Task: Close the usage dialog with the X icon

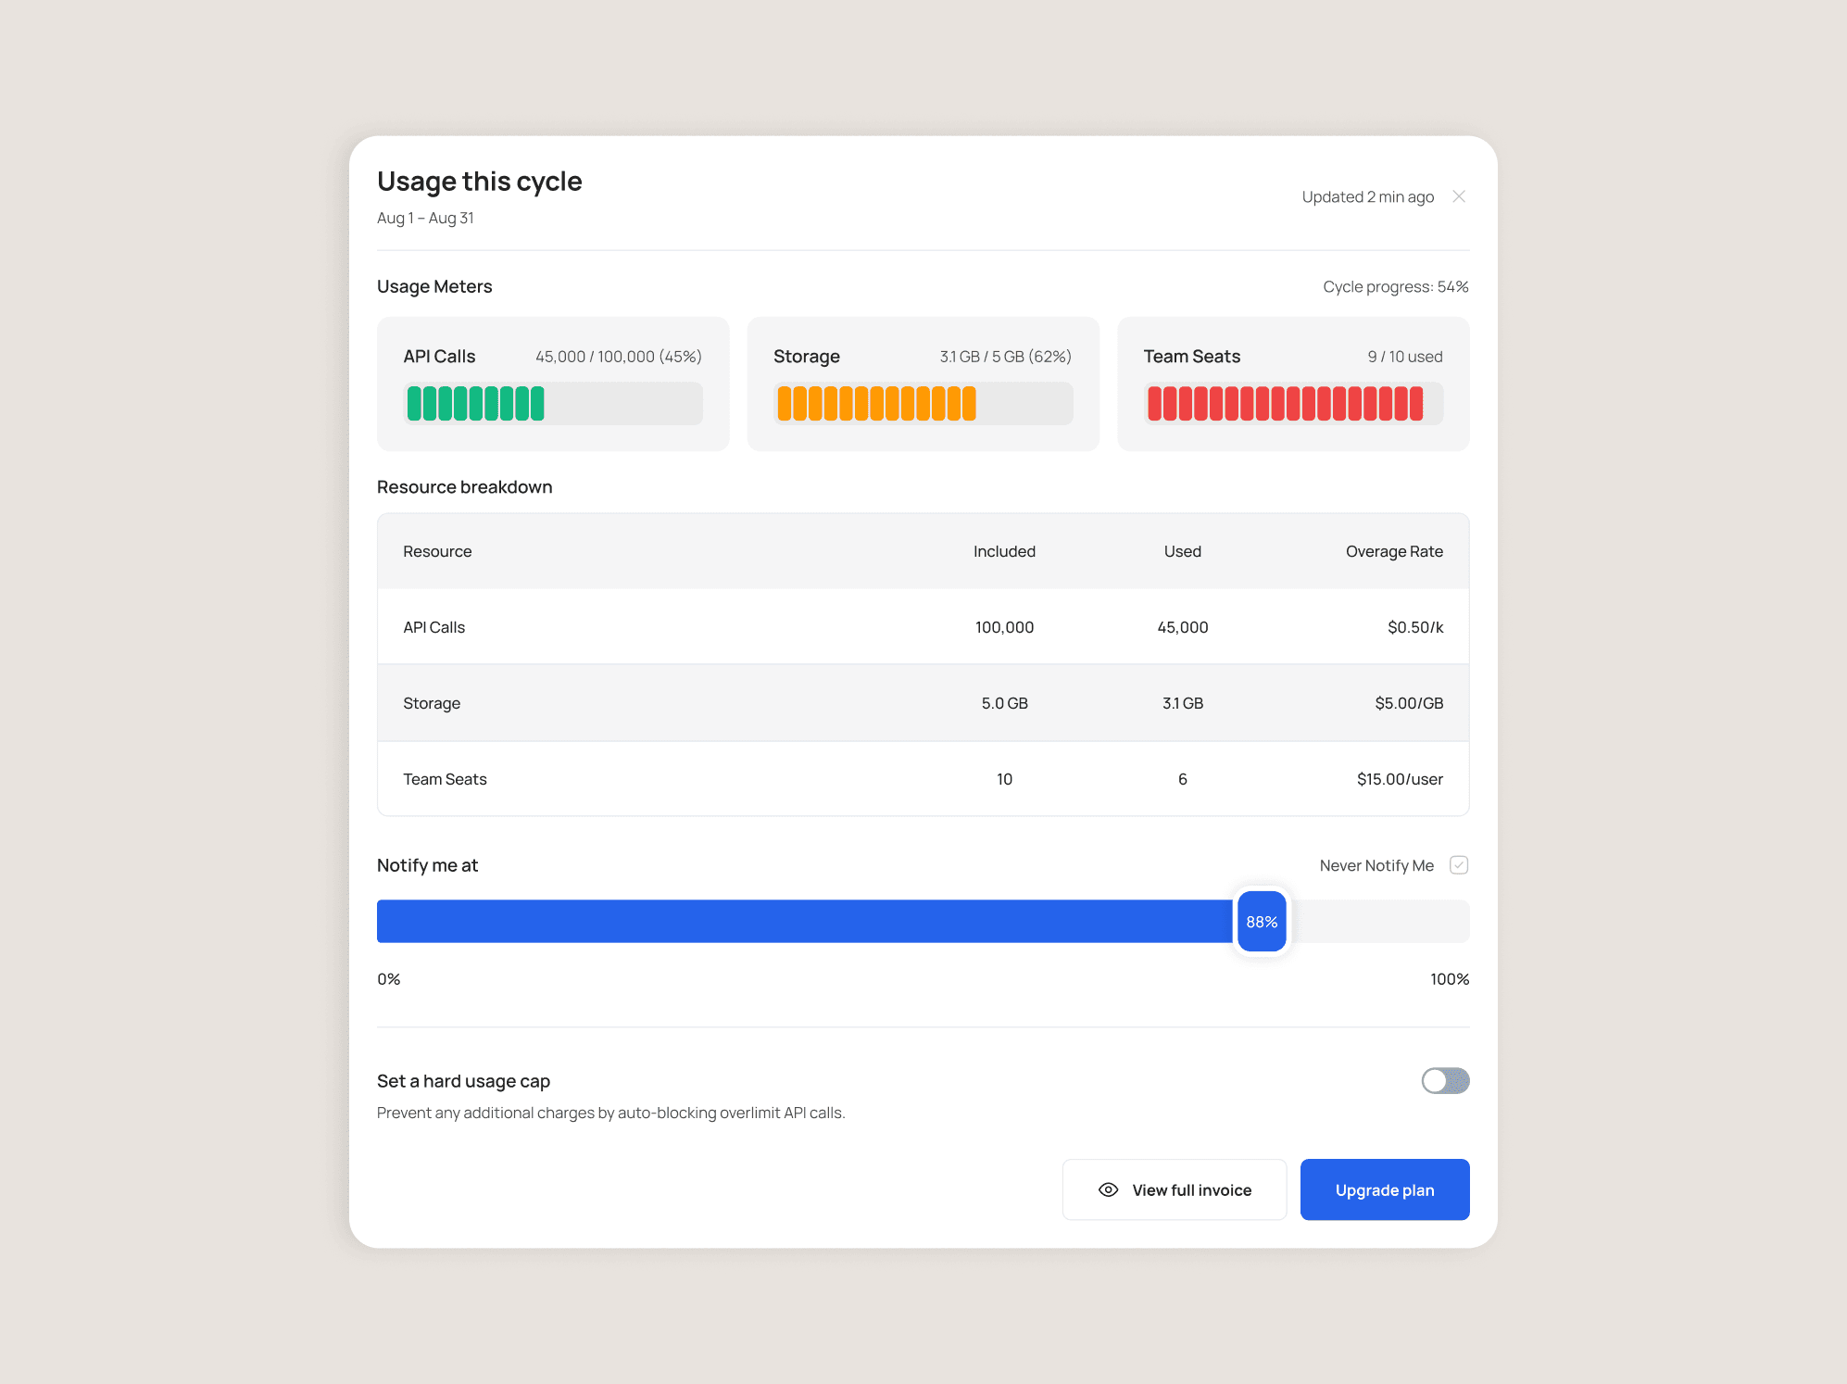Action: coord(1459,196)
